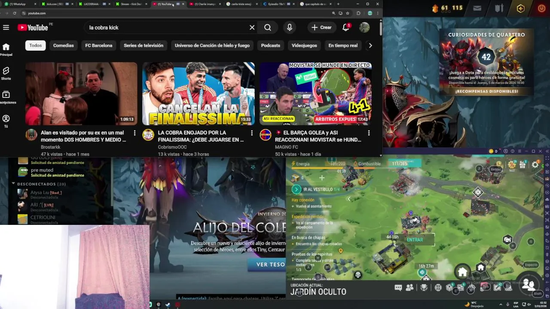Open the game percent discount offer icon
550x309 pixels.
click(511, 164)
